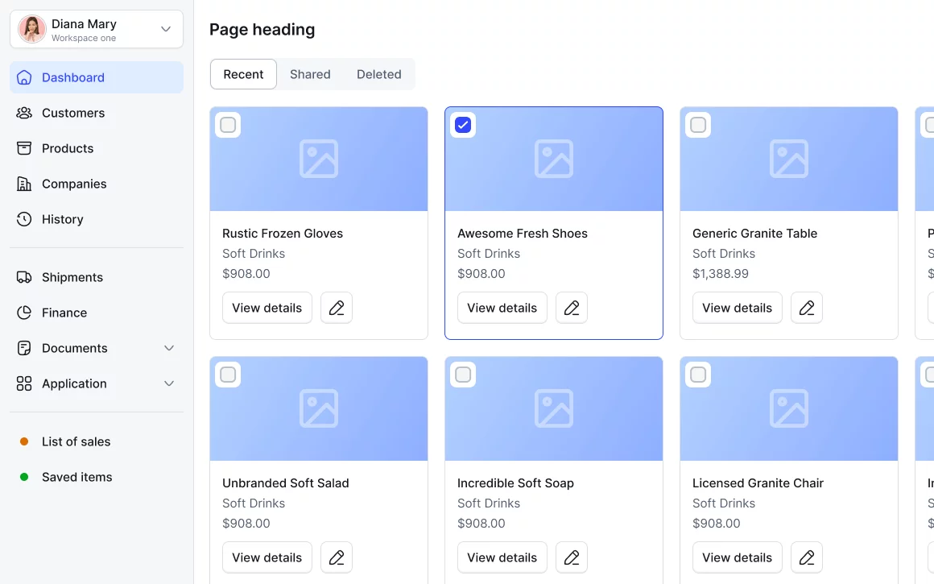This screenshot has width=934, height=584.
Task: Expand the Application submenu chevron
Action: point(169,383)
